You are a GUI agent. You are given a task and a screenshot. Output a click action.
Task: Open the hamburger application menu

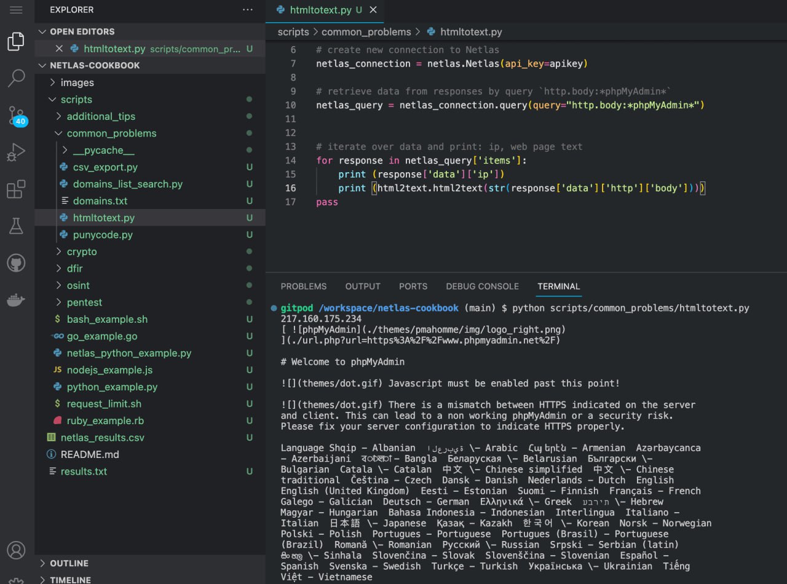17,10
